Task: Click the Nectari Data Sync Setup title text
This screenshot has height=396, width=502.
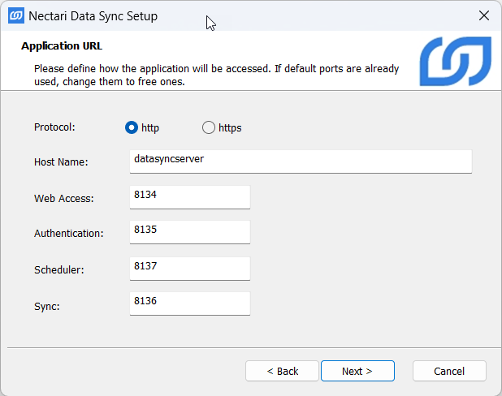Action: tap(93, 16)
